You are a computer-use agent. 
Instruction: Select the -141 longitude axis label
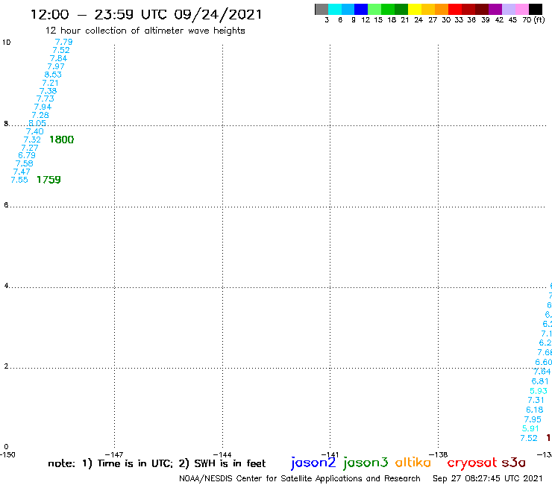point(330,454)
